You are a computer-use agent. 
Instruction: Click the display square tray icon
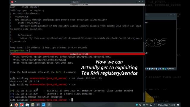(151, 105)
